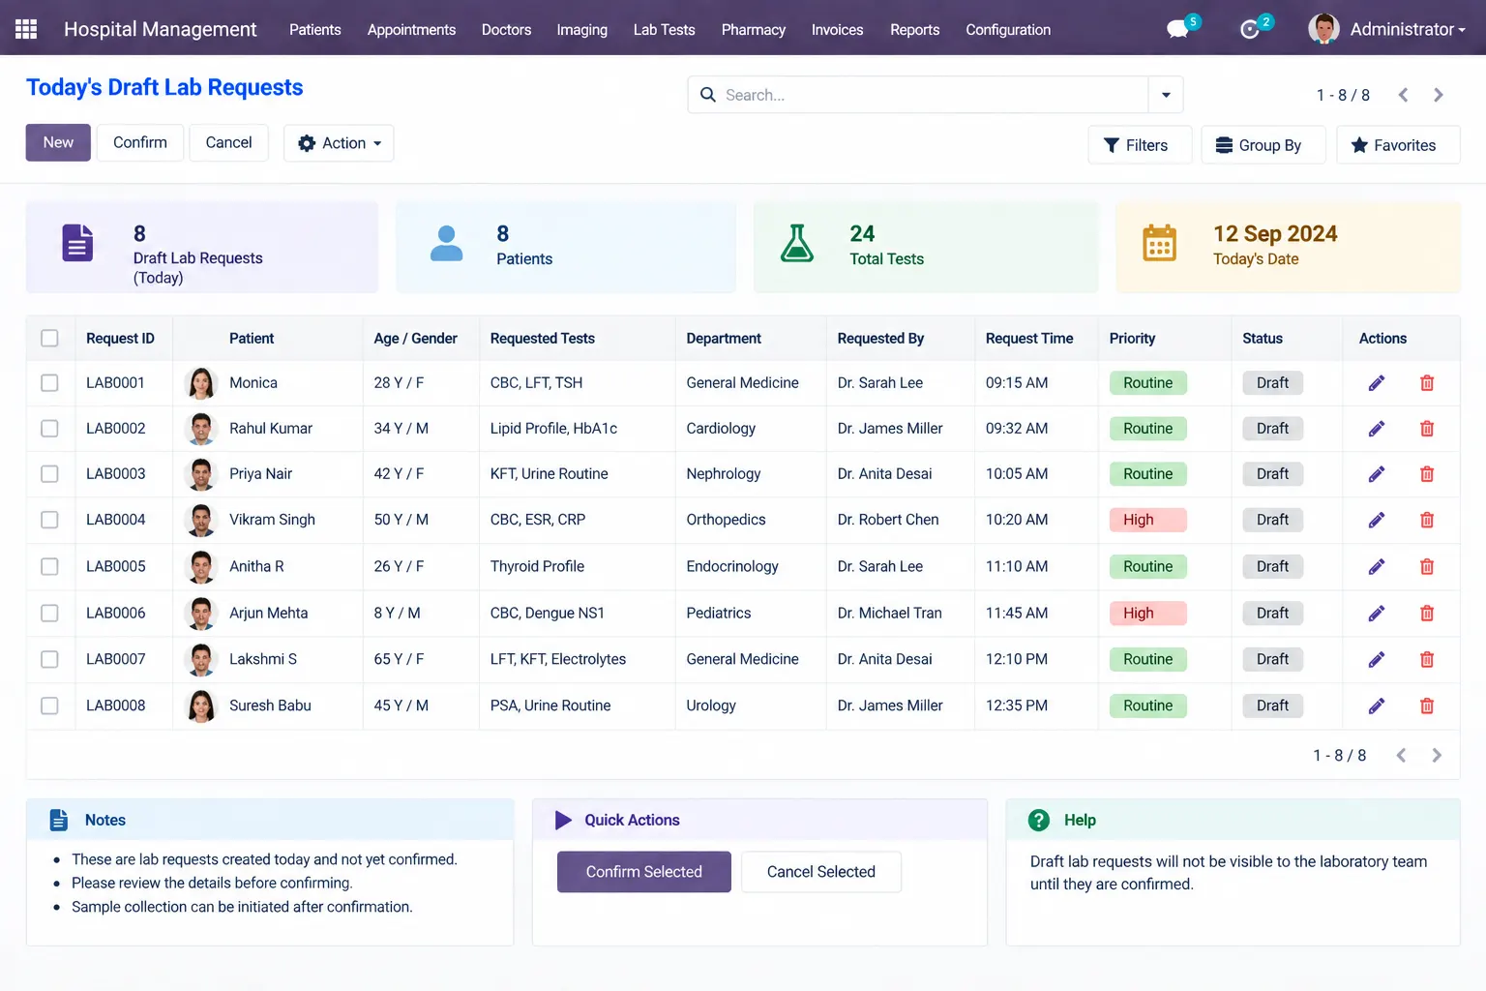Delete Arjun Mehta's lab request

1427,613
